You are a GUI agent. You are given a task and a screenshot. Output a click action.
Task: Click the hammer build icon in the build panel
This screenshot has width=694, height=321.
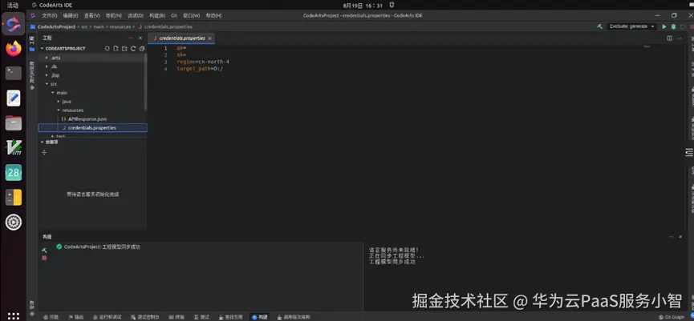pyautogui.click(x=44, y=250)
